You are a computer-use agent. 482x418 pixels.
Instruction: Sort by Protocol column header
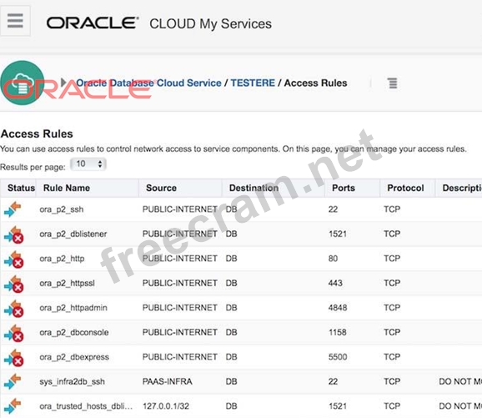(x=405, y=188)
